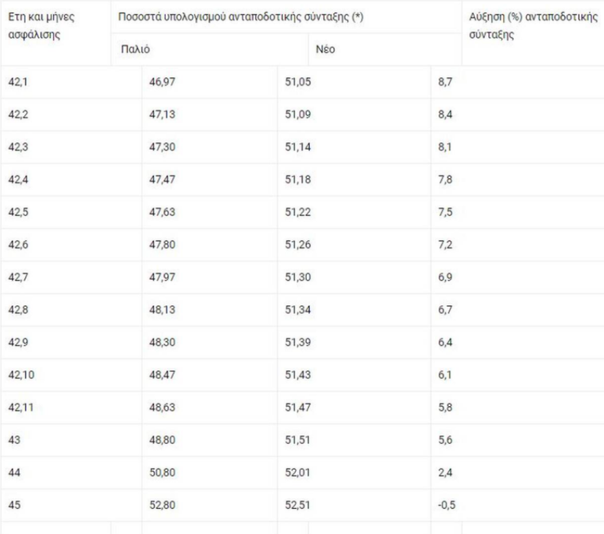
Task: Select the 6,9 increase cell
Action: (x=445, y=277)
